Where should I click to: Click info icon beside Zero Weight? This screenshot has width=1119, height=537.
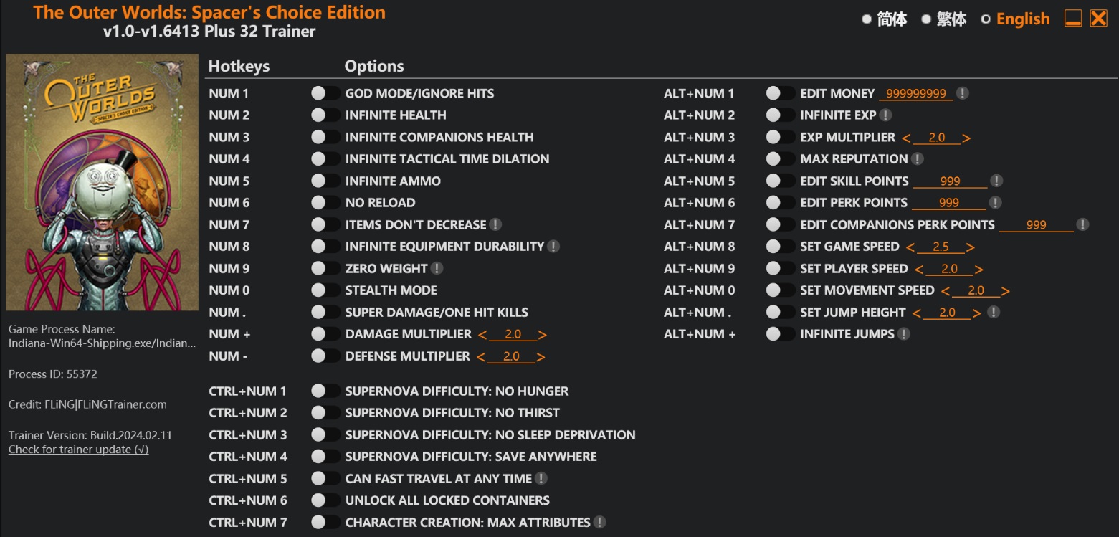[x=437, y=268]
